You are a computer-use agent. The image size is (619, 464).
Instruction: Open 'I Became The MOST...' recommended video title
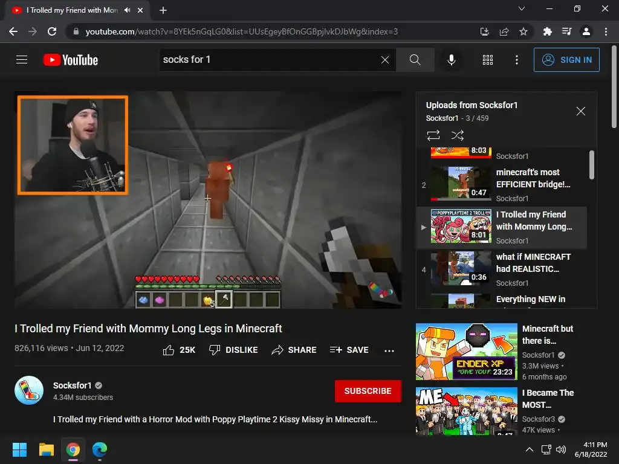(x=548, y=399)
